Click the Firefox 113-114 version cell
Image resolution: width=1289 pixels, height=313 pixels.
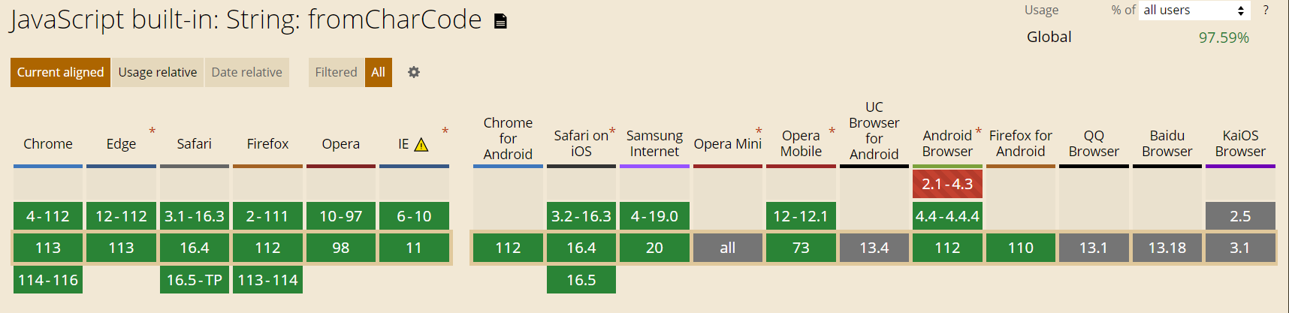tap(267, 280)
